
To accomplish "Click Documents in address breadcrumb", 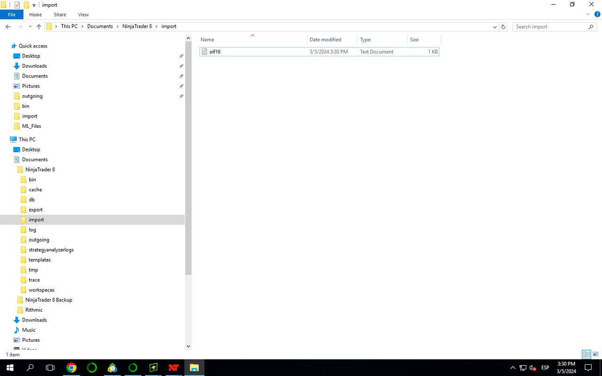I will click(x=100, y=26).
